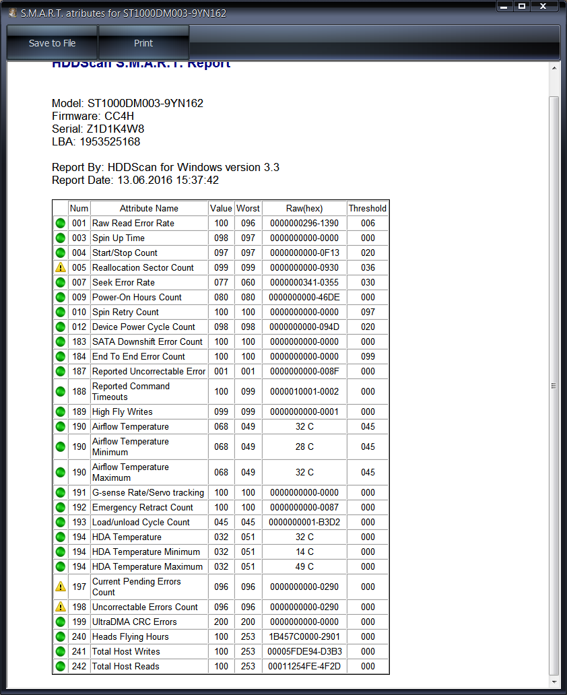Click raw value 0000000000-0930
This screenshot has height=695, width=567.
tap(304, 268)
